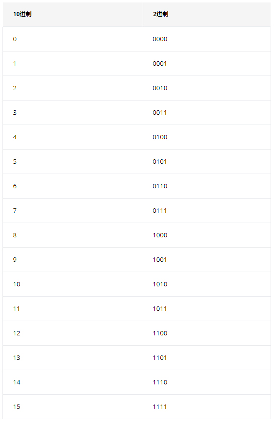Select binary value 1110

point(160,382)
